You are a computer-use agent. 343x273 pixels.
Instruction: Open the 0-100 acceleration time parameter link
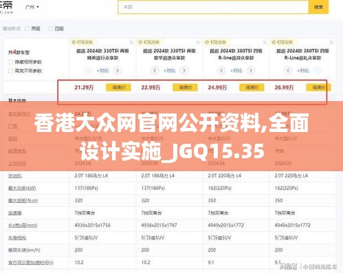pyautogui.click(x=31, y=263)
